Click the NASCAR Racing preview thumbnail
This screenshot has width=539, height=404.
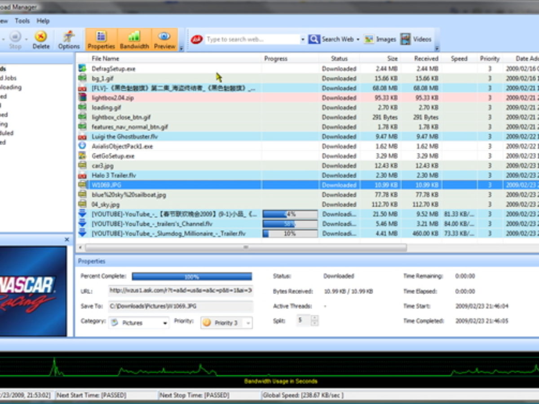point(33,291)
